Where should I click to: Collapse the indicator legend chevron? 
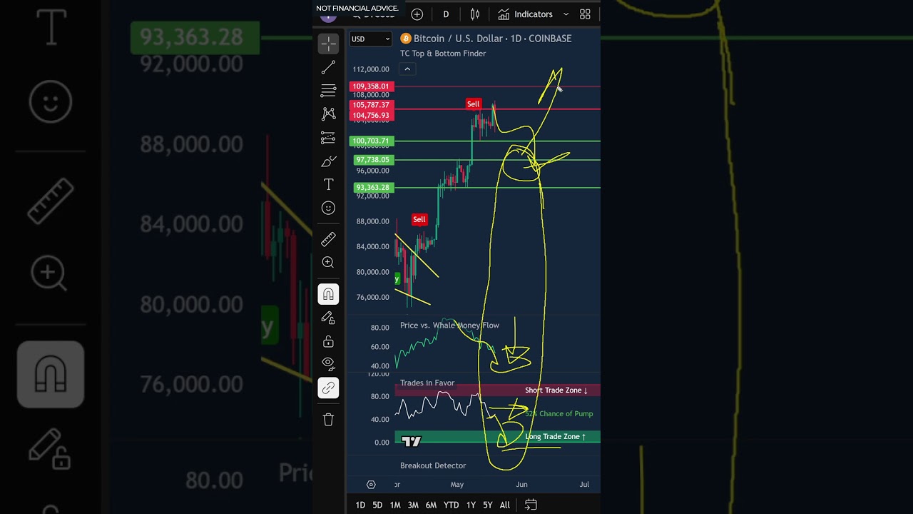pos(407,69)
